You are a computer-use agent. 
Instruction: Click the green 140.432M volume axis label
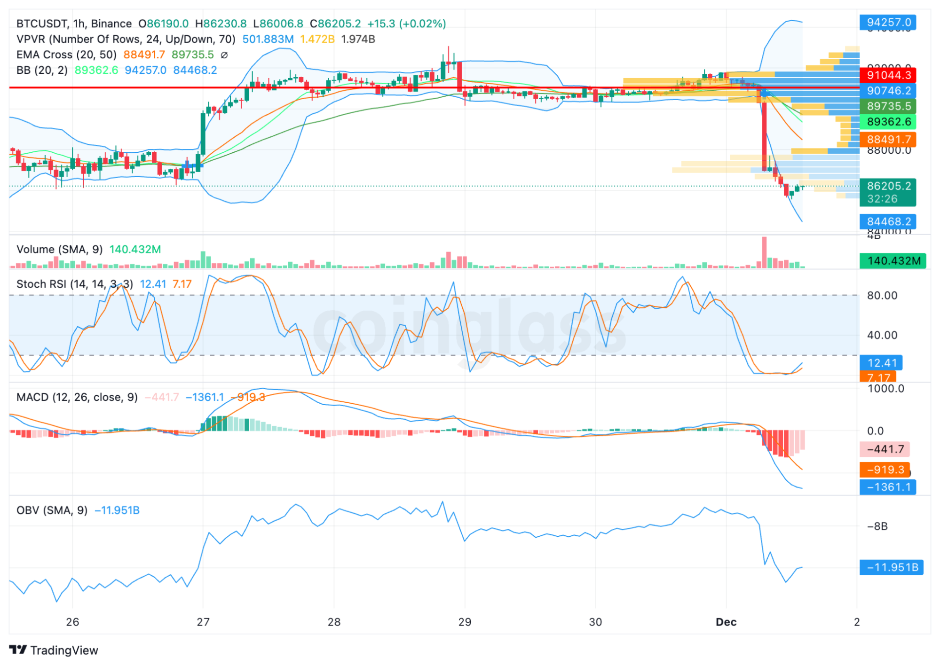(x=892, y=261)
